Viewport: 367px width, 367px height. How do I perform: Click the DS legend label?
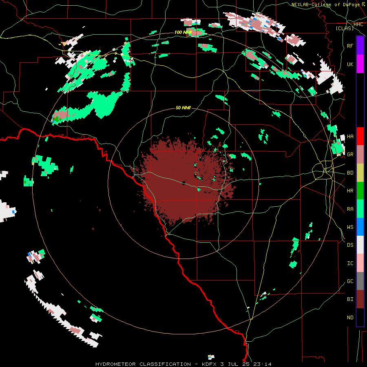tap(350, 245)
